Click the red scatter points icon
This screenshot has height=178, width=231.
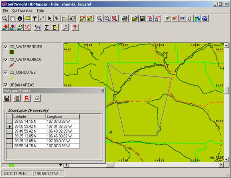pyautogui.click(x=27, y=27)
